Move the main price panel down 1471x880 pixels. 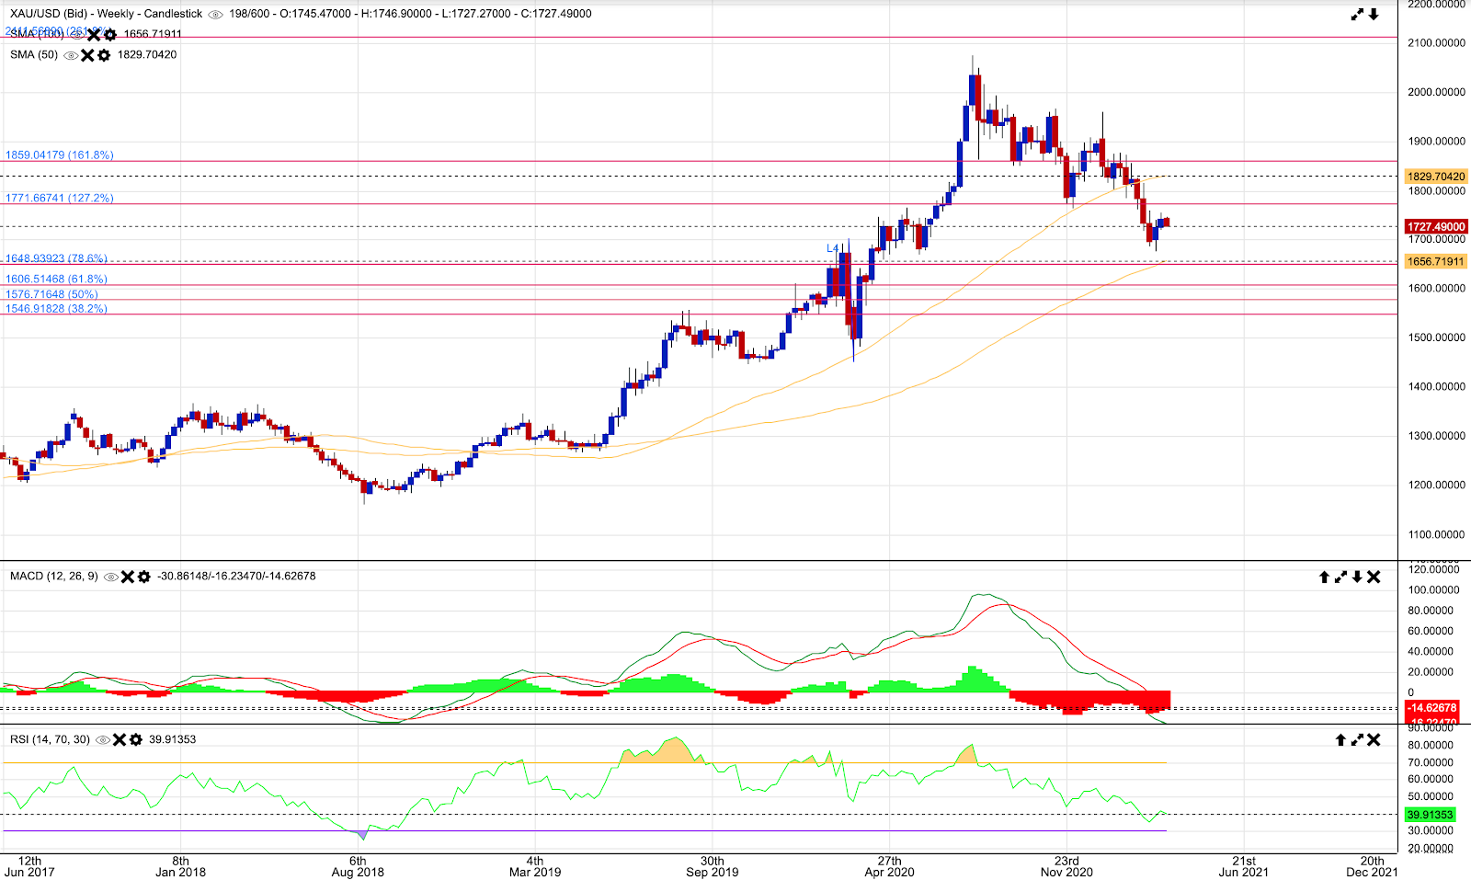pyautogui.click(x=1374, y=14)
